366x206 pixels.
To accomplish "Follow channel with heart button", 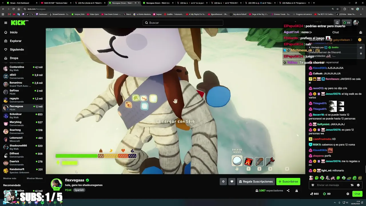I will (x=232, y=181).
